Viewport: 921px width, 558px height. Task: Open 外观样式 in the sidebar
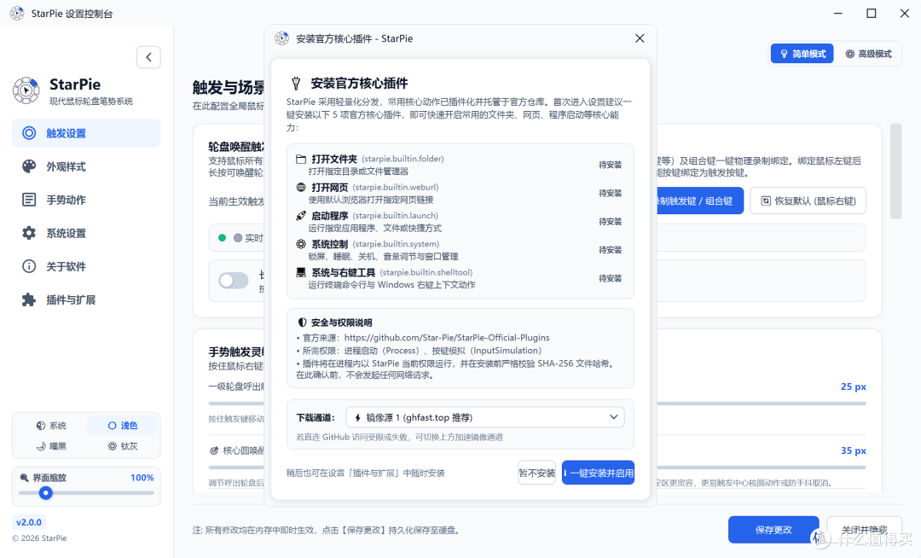coord(86,167)
